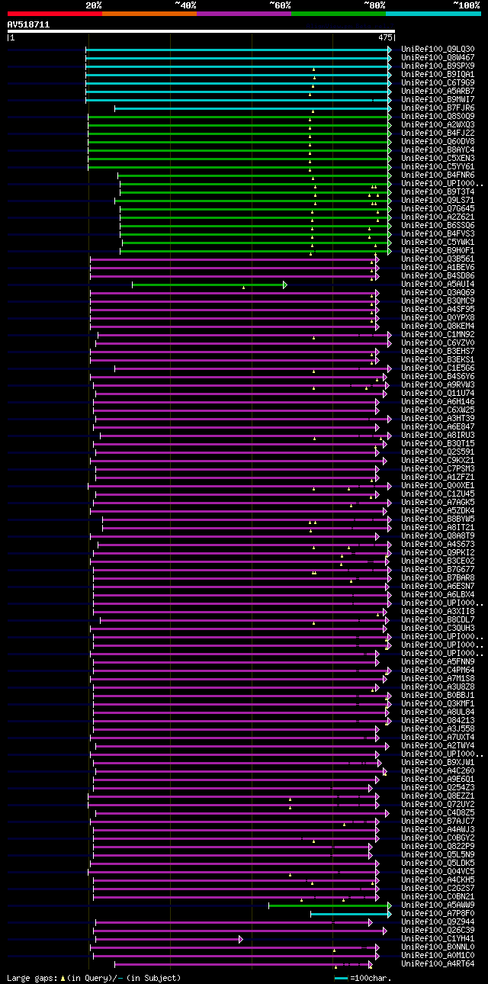Screen dimensions: 488x984
Task: Open hit UniRef100_B8BYW5
Action: point(438,519)
